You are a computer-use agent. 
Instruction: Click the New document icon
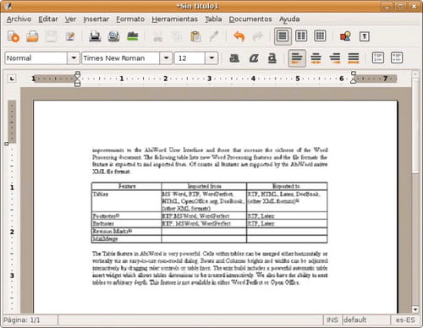pyautogui.click(x=14, y=36)
